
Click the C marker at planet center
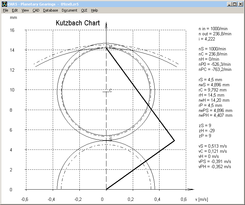click(x=110, y=91)
